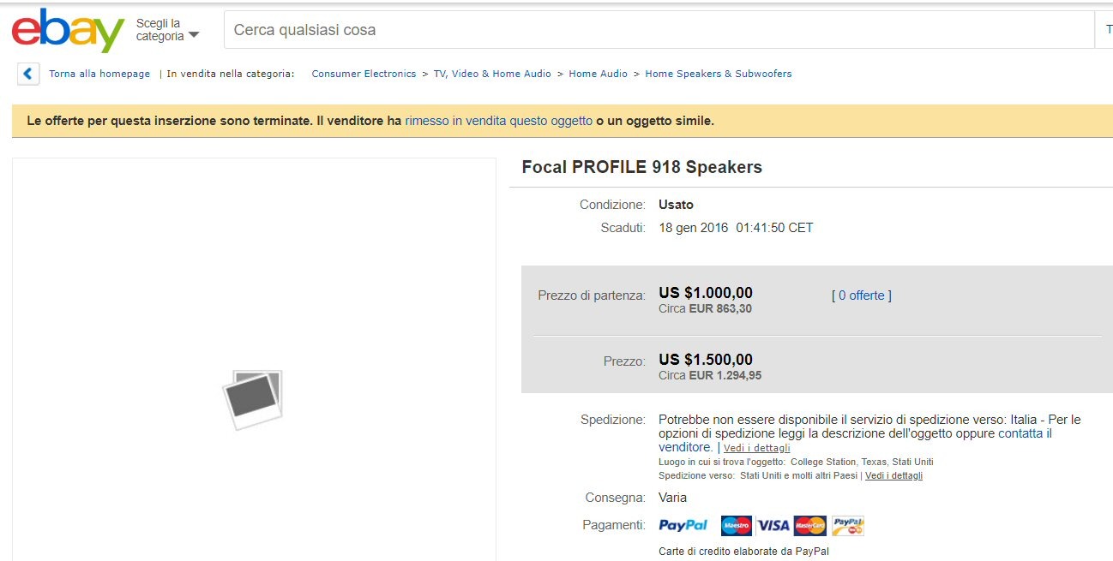Open 'Home Speakers & Subwoofers' breadcrumb
The width and height of the screenshot is (1113, 561).
point(718,74)
